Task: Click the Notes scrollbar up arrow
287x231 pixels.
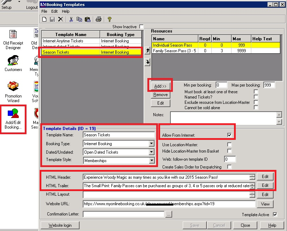Action: pos(279,115)
